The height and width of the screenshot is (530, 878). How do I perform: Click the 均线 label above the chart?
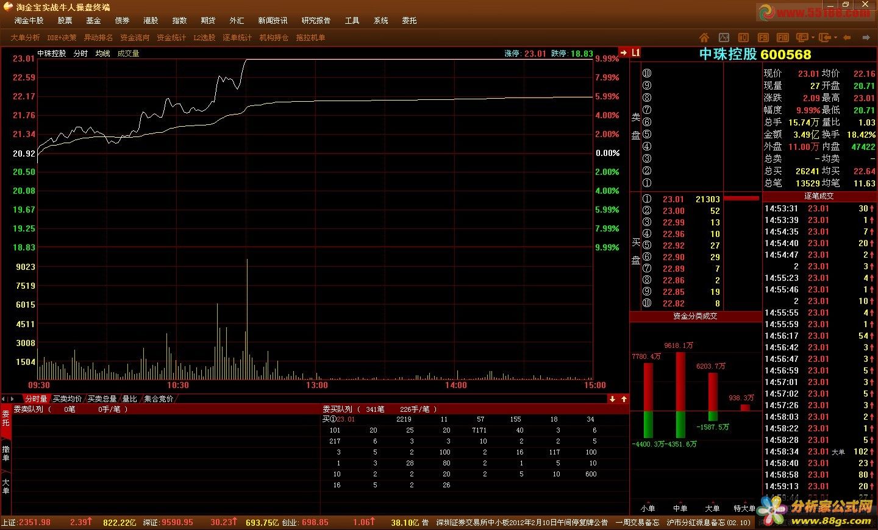click(x=103, y=54)
